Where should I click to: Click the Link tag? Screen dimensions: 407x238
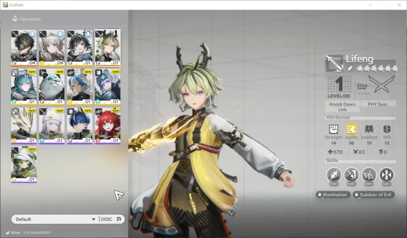[x=342, y=109]
